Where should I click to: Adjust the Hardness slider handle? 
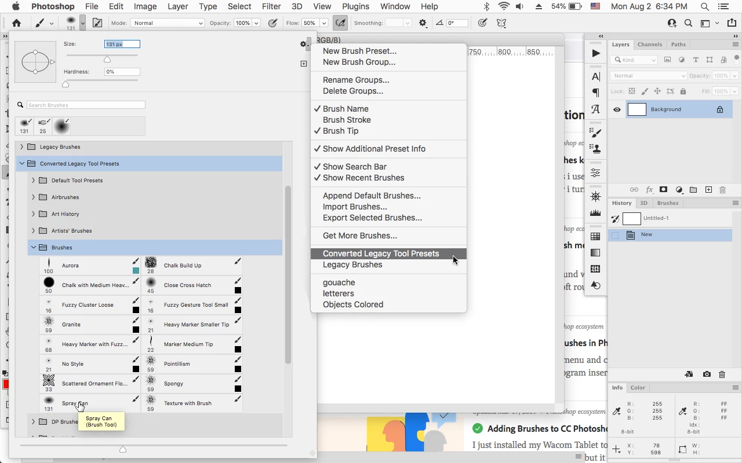pos(66,84)
